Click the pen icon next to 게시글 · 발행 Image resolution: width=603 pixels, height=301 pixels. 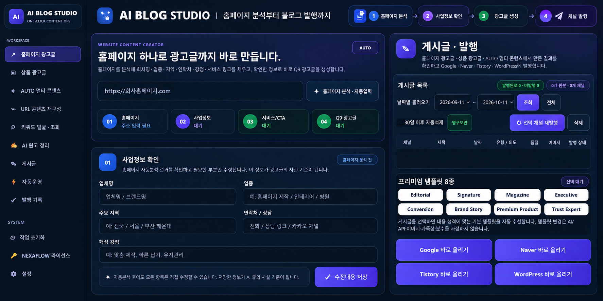(406, 49)
